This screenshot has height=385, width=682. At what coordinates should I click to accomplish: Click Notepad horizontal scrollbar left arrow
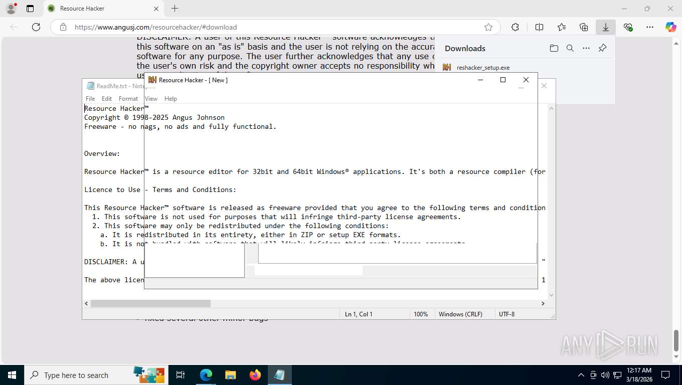(x=86, y=303)
